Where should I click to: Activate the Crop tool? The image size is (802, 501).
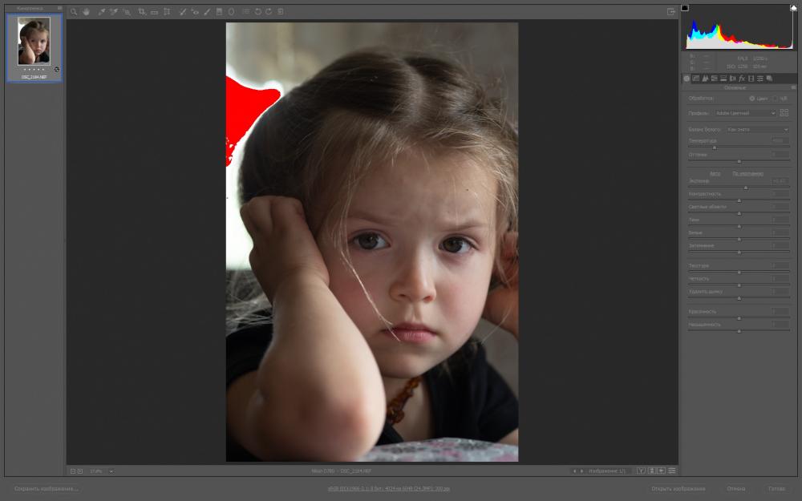pos(142,11)
